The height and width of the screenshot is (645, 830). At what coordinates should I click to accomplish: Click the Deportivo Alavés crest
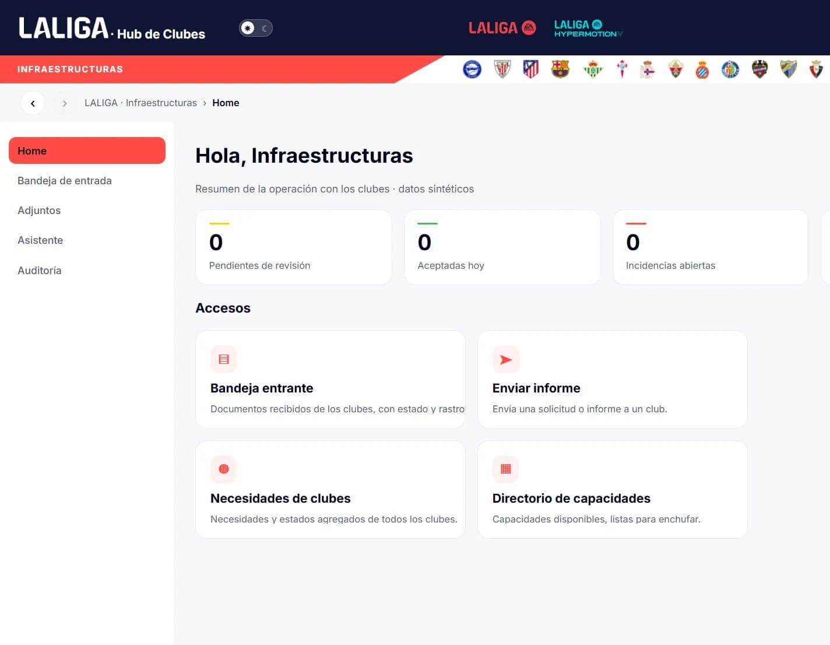coord(472,69)
